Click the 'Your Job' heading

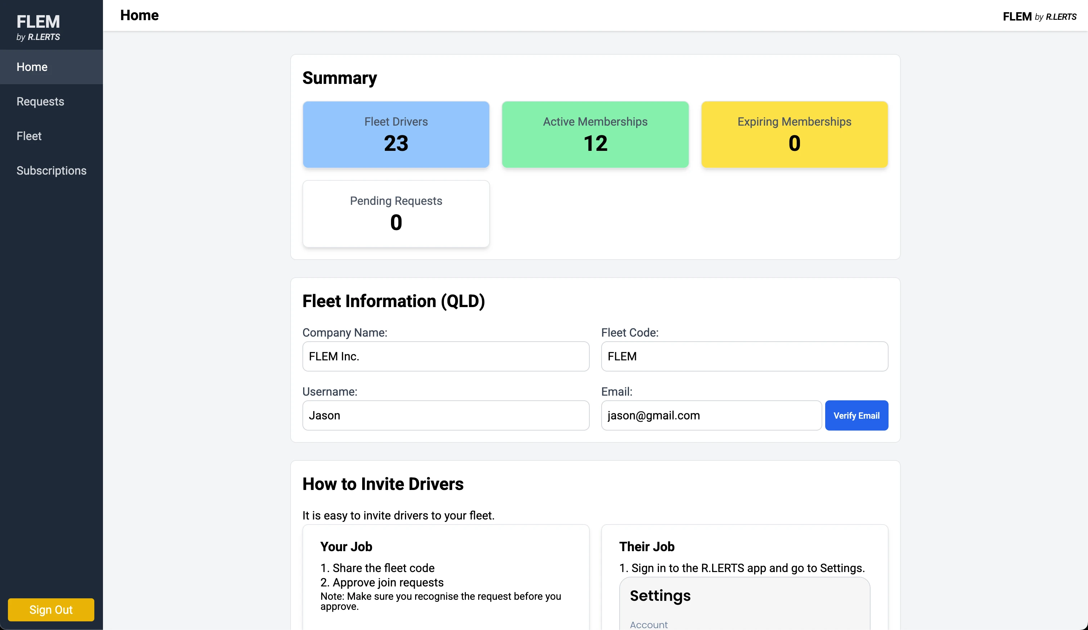pos(346,547)
